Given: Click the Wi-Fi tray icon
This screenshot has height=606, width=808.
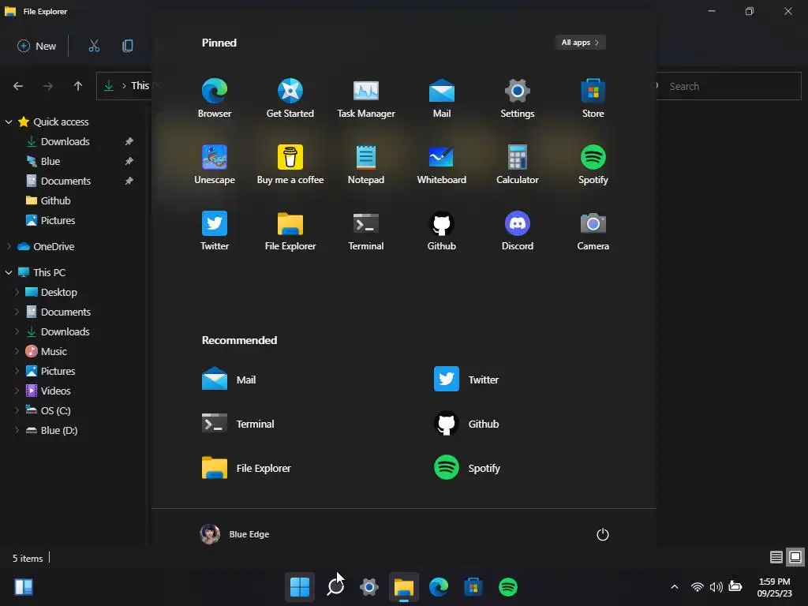Looking at the screenshot, I should (698, 586).
